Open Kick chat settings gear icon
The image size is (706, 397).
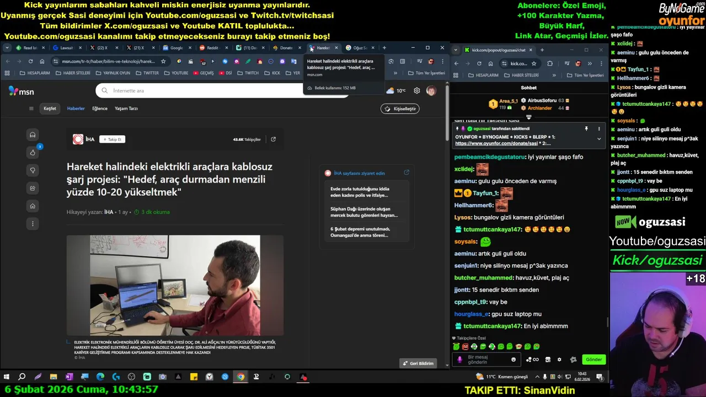[x=559, y=360]
